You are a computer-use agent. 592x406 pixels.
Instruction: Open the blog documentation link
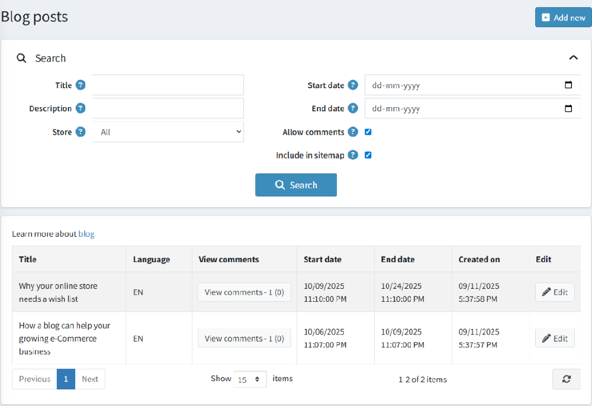coord(86,234)
